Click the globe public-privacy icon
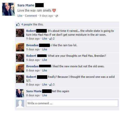This screenshot has width=121, height=113. (57, 16)
